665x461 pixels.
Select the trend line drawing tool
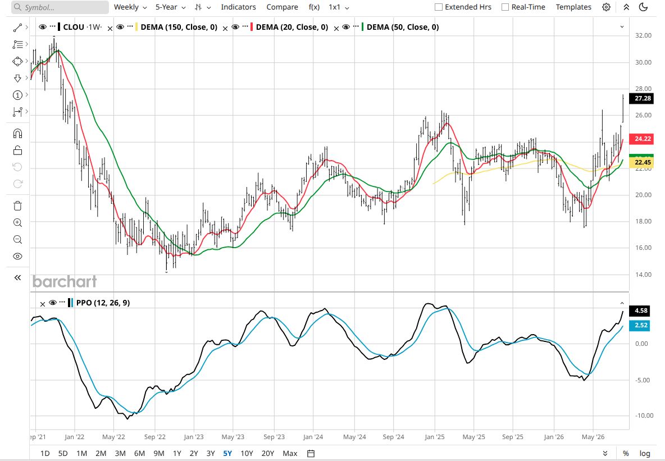point(17,28)
